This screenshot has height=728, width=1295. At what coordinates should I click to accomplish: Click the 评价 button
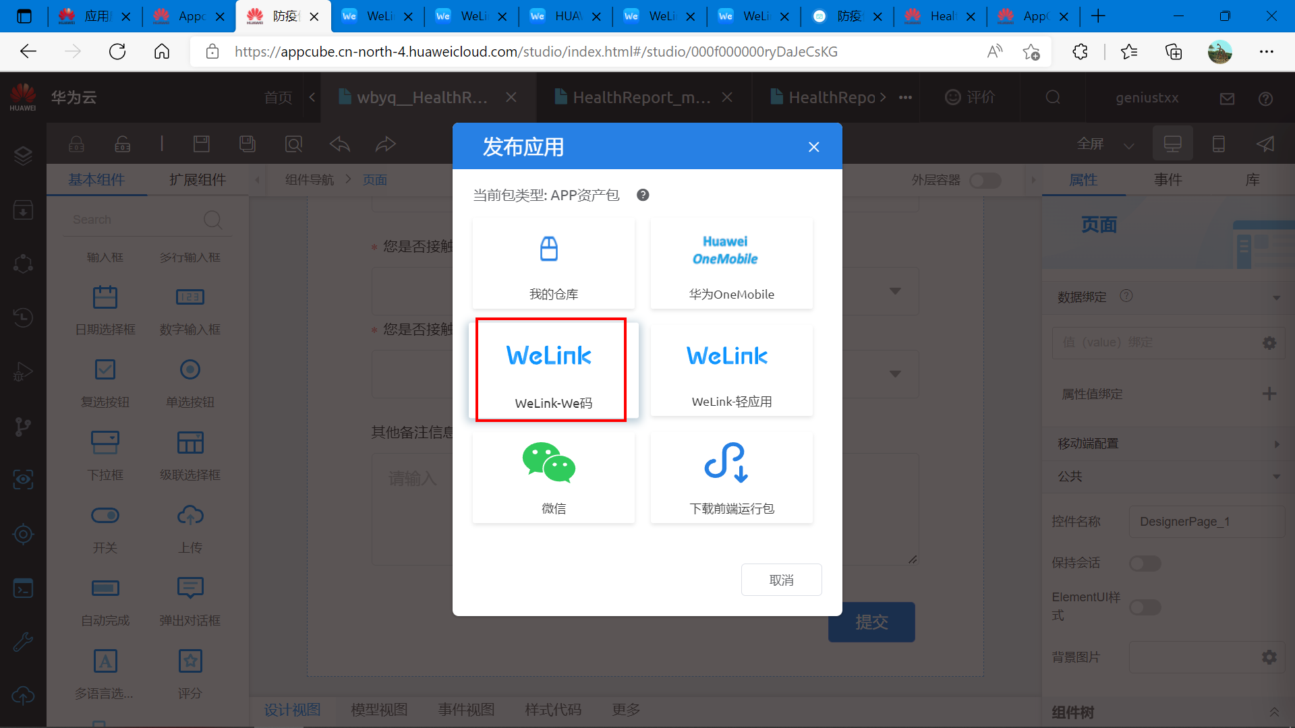pyautogui.click(x=970, y=97)
